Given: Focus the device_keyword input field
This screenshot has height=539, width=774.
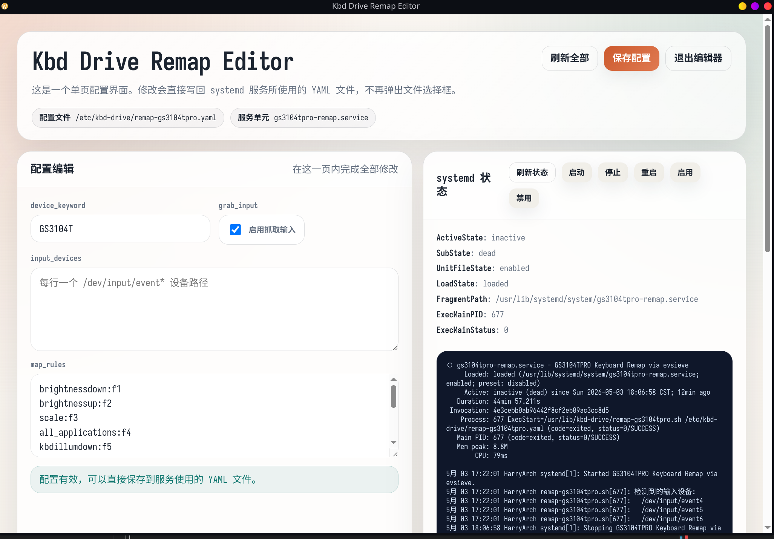Looking at the screenshot, I should pos(120,229).
